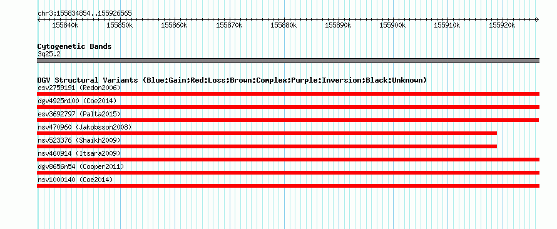
Task: Click the 155890k ruler tick label
Action: [339, 26]
